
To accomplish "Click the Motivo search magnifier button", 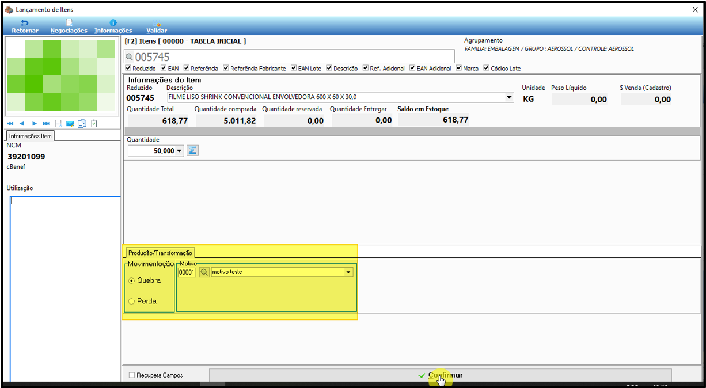I will click(x=204, y=272).
